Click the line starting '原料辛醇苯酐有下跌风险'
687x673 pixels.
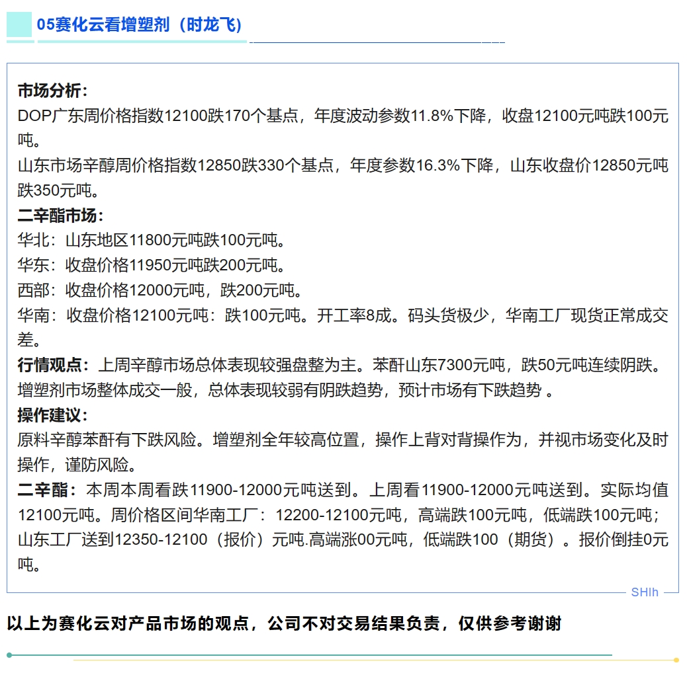pyautogui.click(x=343, y=440)
